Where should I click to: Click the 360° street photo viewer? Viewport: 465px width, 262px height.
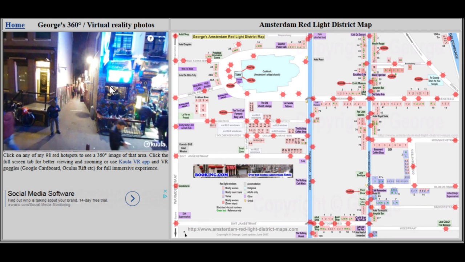pyautogui.click(x=86, y=91)
